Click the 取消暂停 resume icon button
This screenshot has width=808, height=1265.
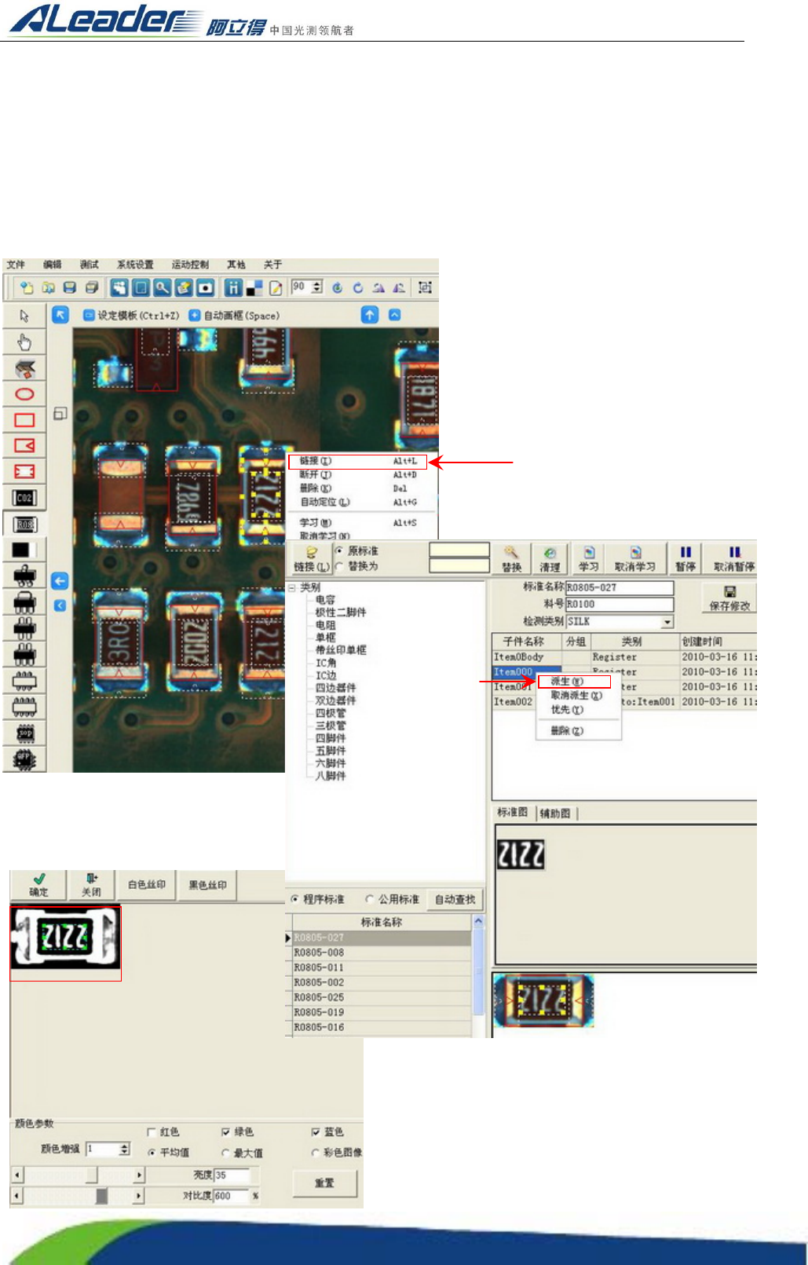click(734, 559)
